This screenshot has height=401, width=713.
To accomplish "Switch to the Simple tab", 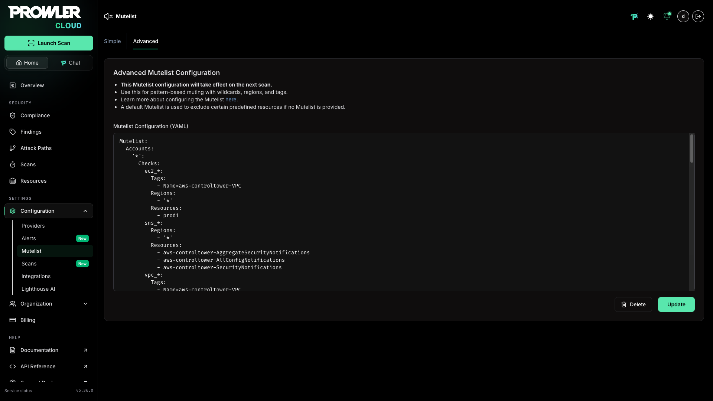I will (x=112, y=41).
